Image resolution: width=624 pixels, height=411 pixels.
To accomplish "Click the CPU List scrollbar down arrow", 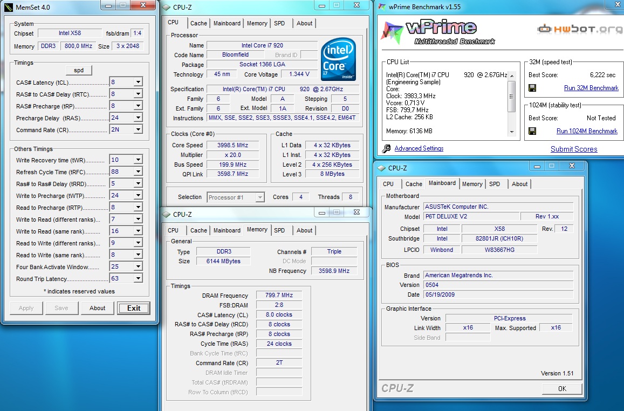I will pyautogui.click(x=512, y=132).
